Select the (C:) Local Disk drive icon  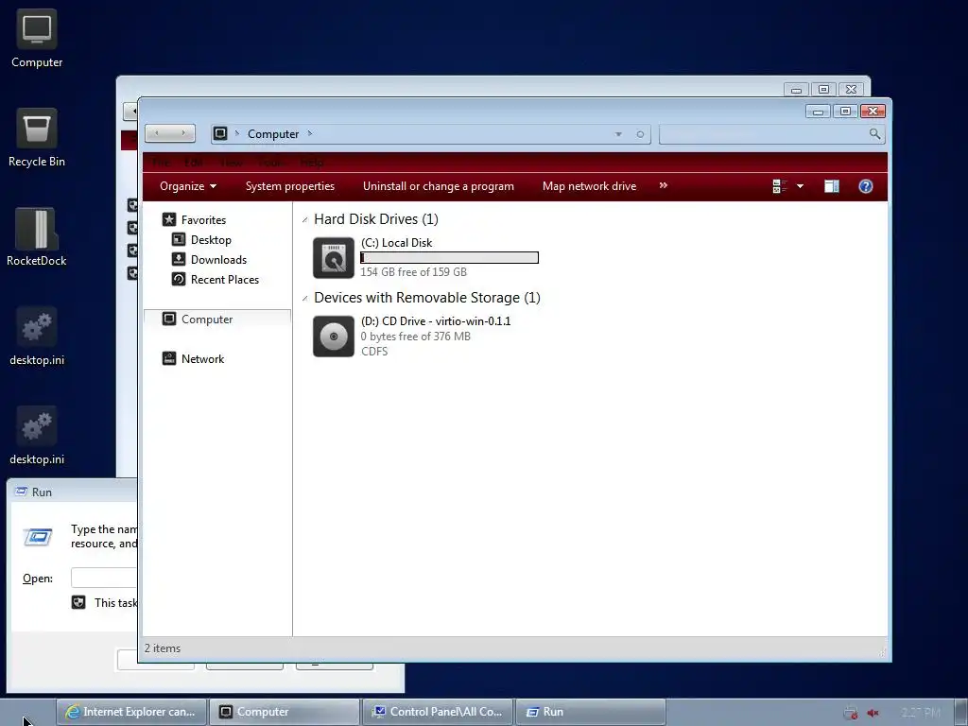(334, 257)
